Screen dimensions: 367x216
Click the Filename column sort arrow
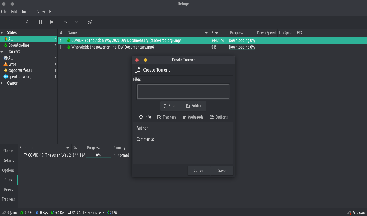click(x=68, y=148)
